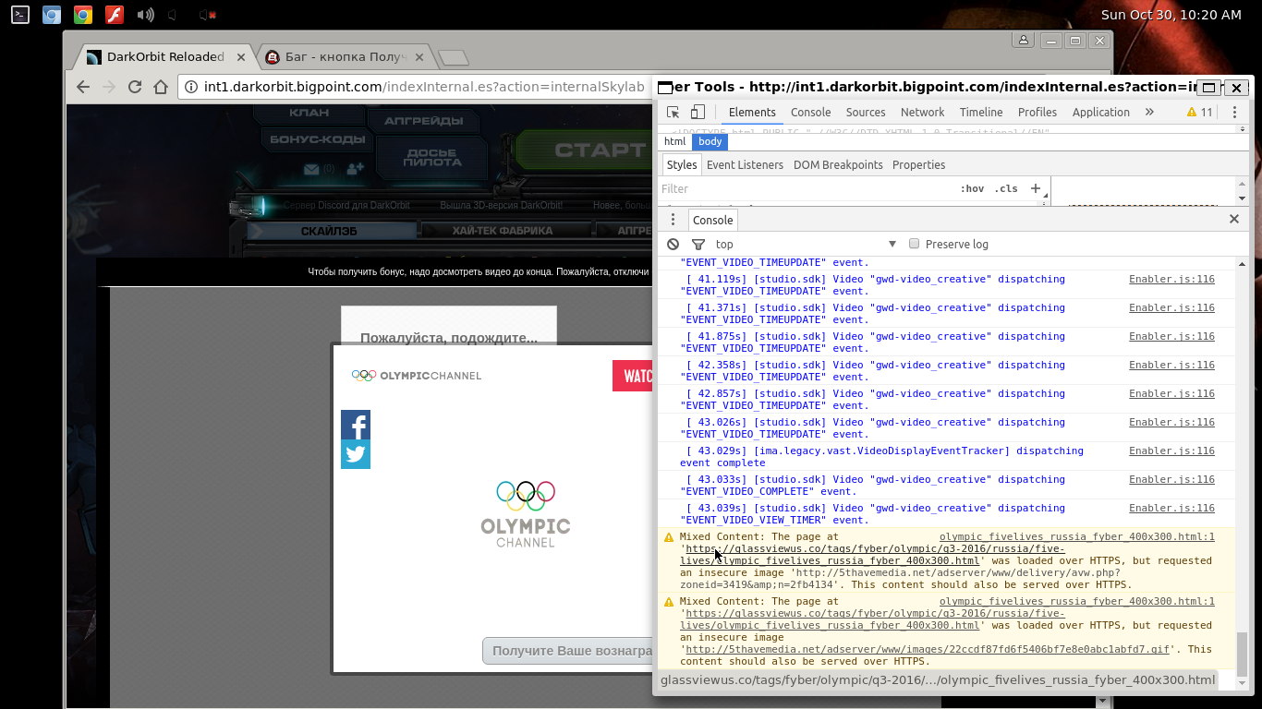Open the КЛАН menu button
Image resolution: width=1262 pixels, height=709 pixels.
coord(309,114)
